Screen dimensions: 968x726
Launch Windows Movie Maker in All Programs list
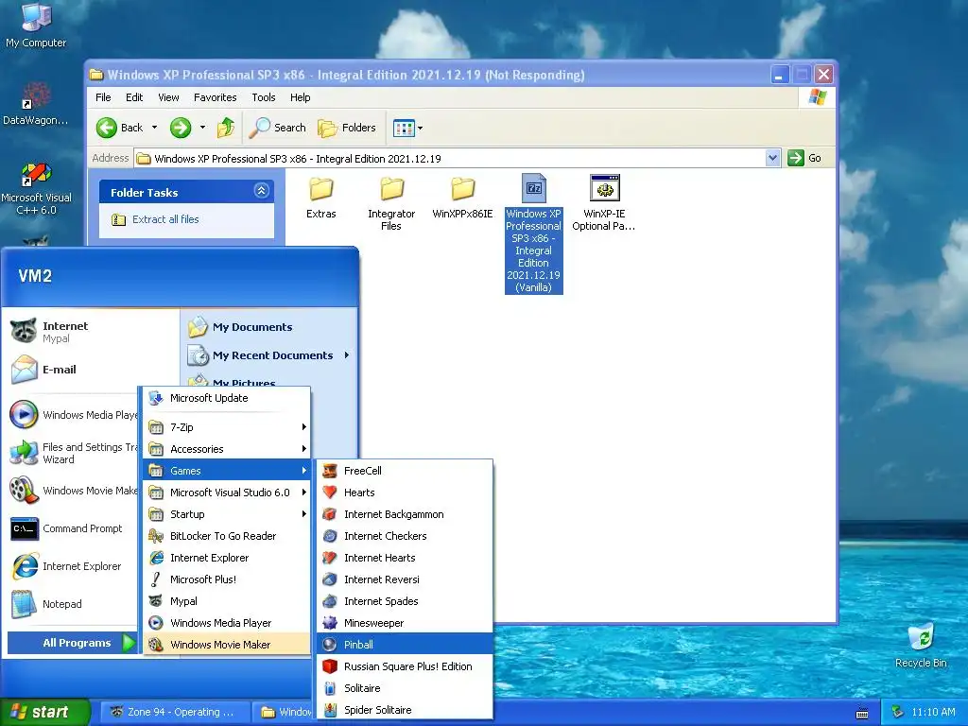pos(227,645)
